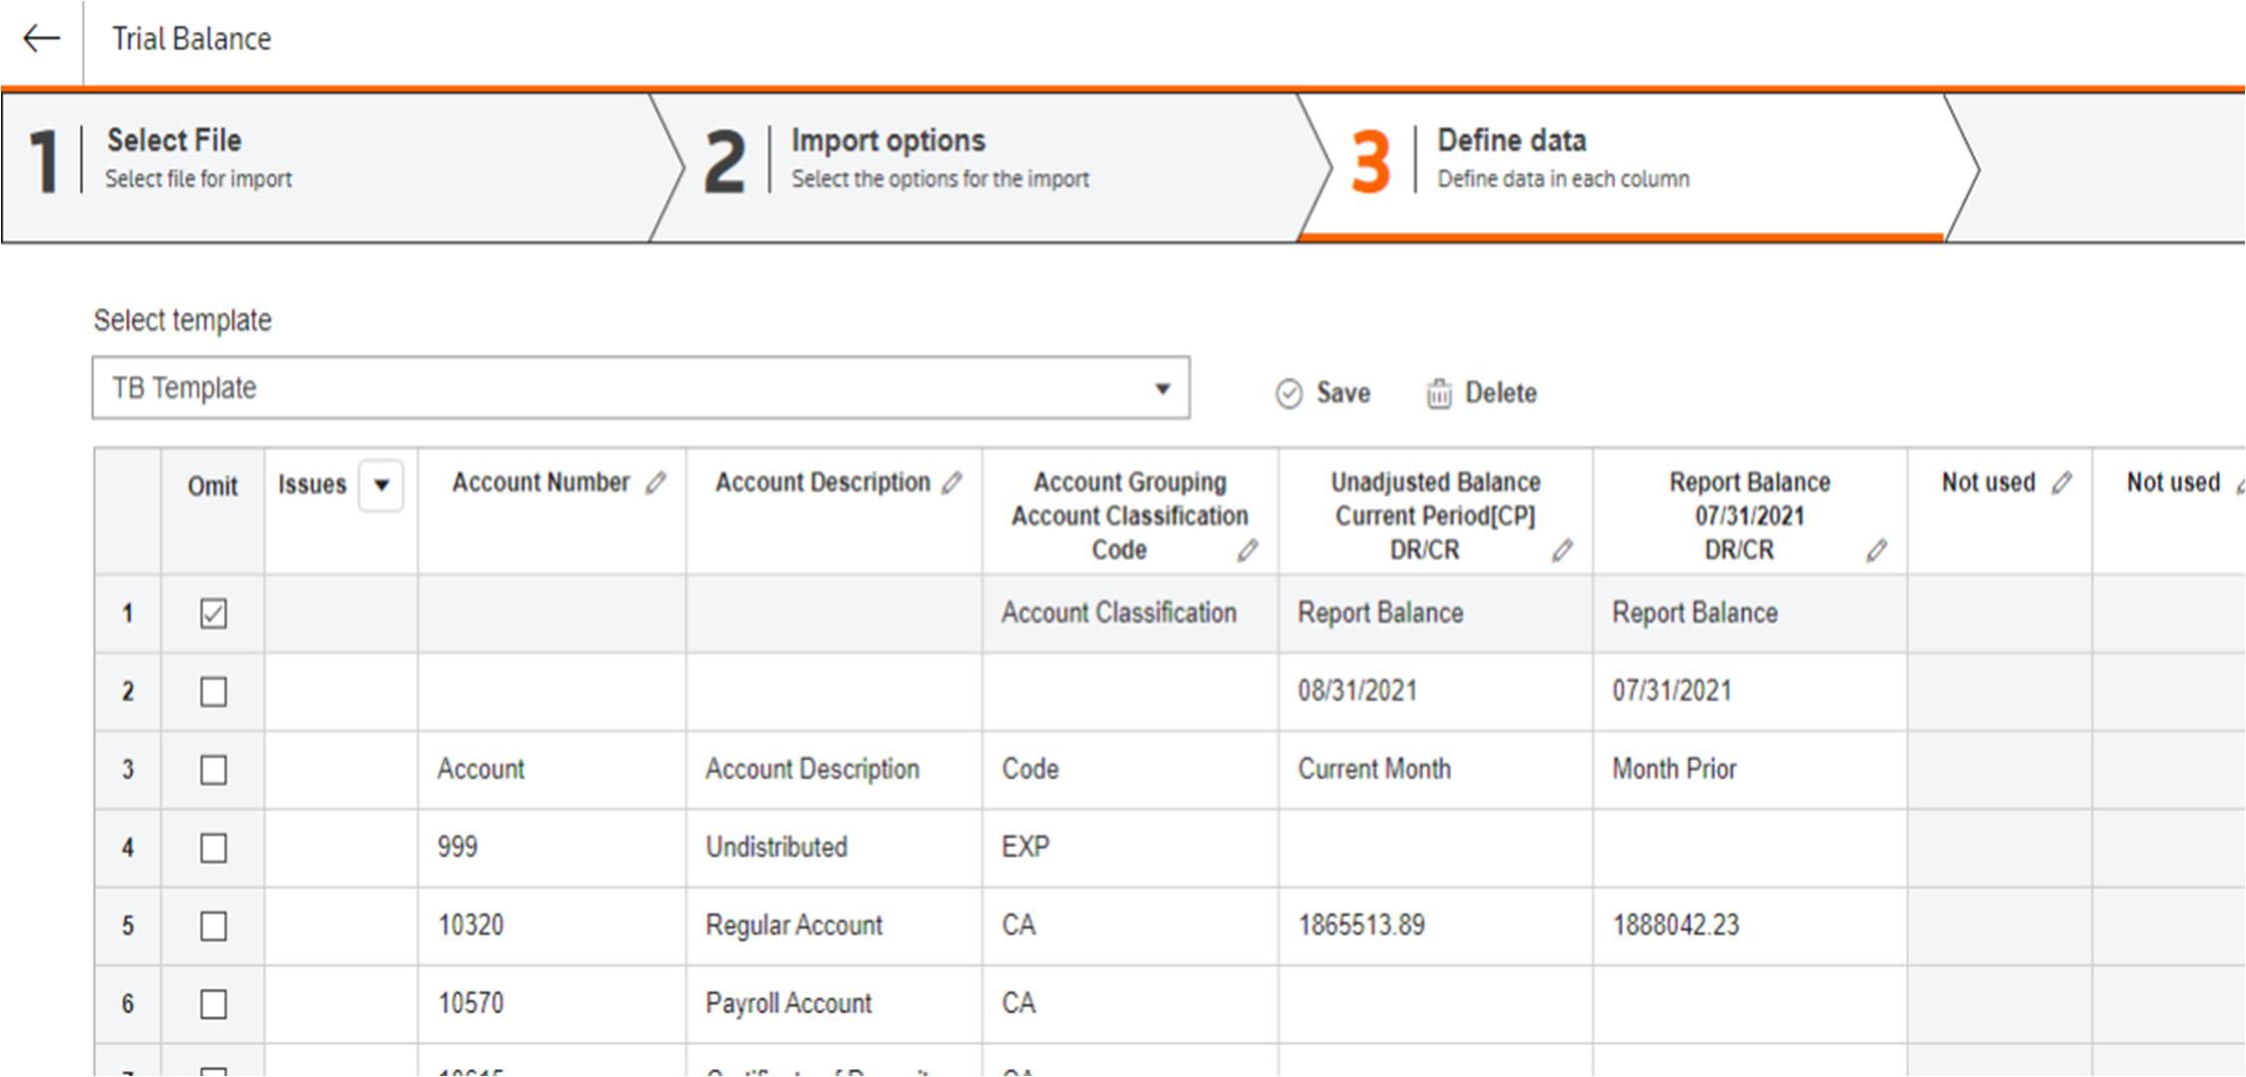Select row 6 header number
Screen dimensions: 2246x1077
[128, 1004]
